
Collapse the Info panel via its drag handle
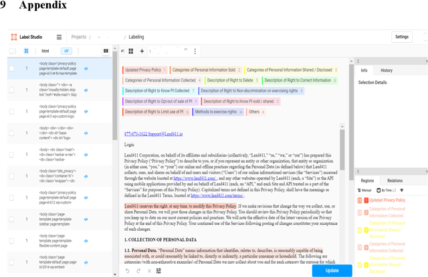(358, 61)
